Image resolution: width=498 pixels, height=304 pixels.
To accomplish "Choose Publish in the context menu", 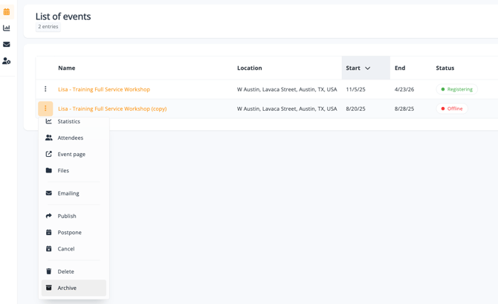I will pyautogui.click(x=67, y=216).
